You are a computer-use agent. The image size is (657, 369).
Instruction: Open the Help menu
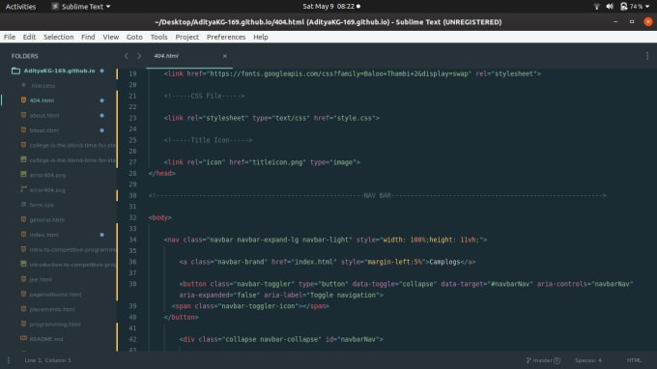tap(260, 37)
